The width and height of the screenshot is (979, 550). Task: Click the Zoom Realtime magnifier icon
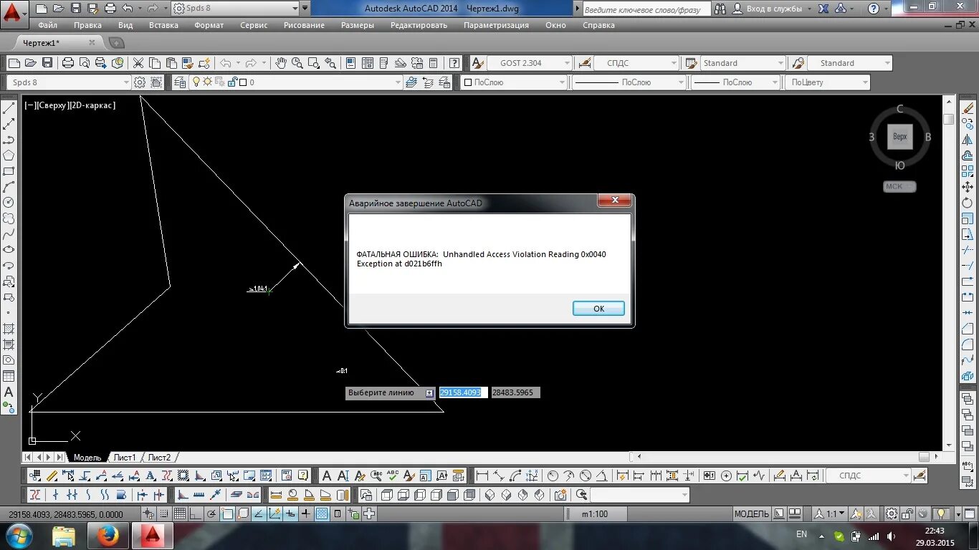297,63
